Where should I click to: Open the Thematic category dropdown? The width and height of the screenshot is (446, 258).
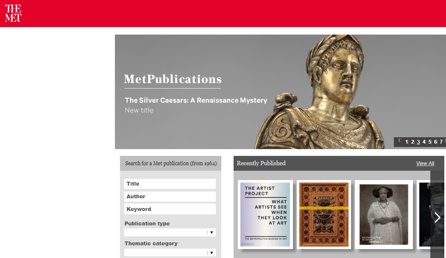point(170,252)
